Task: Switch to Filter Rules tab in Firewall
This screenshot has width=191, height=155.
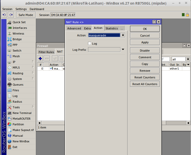Action: tap(46, 52)
